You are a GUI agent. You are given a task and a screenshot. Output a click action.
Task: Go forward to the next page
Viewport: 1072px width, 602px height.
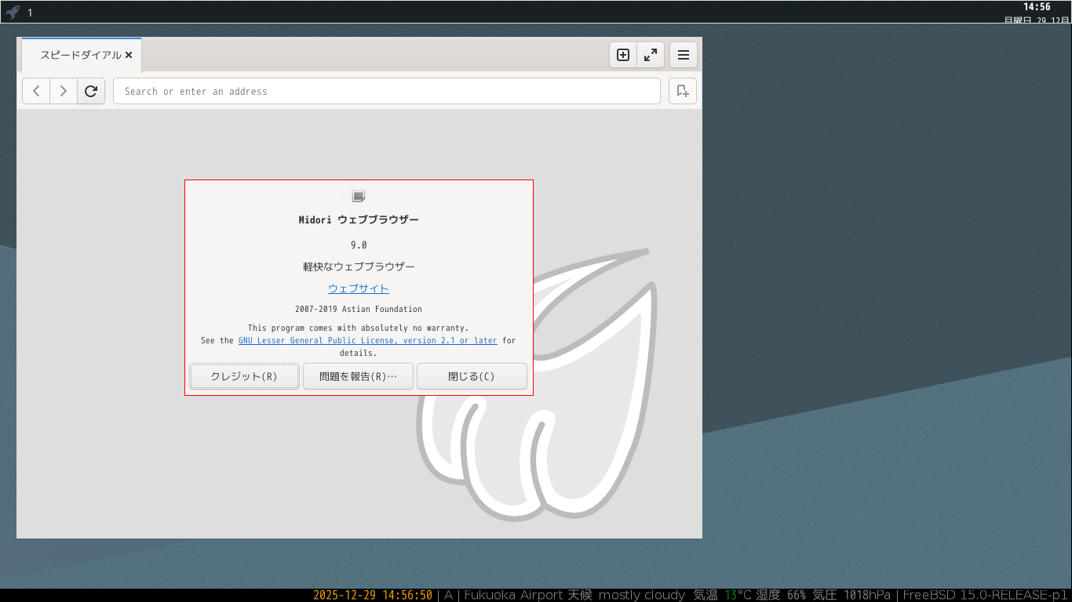[64, 91]
